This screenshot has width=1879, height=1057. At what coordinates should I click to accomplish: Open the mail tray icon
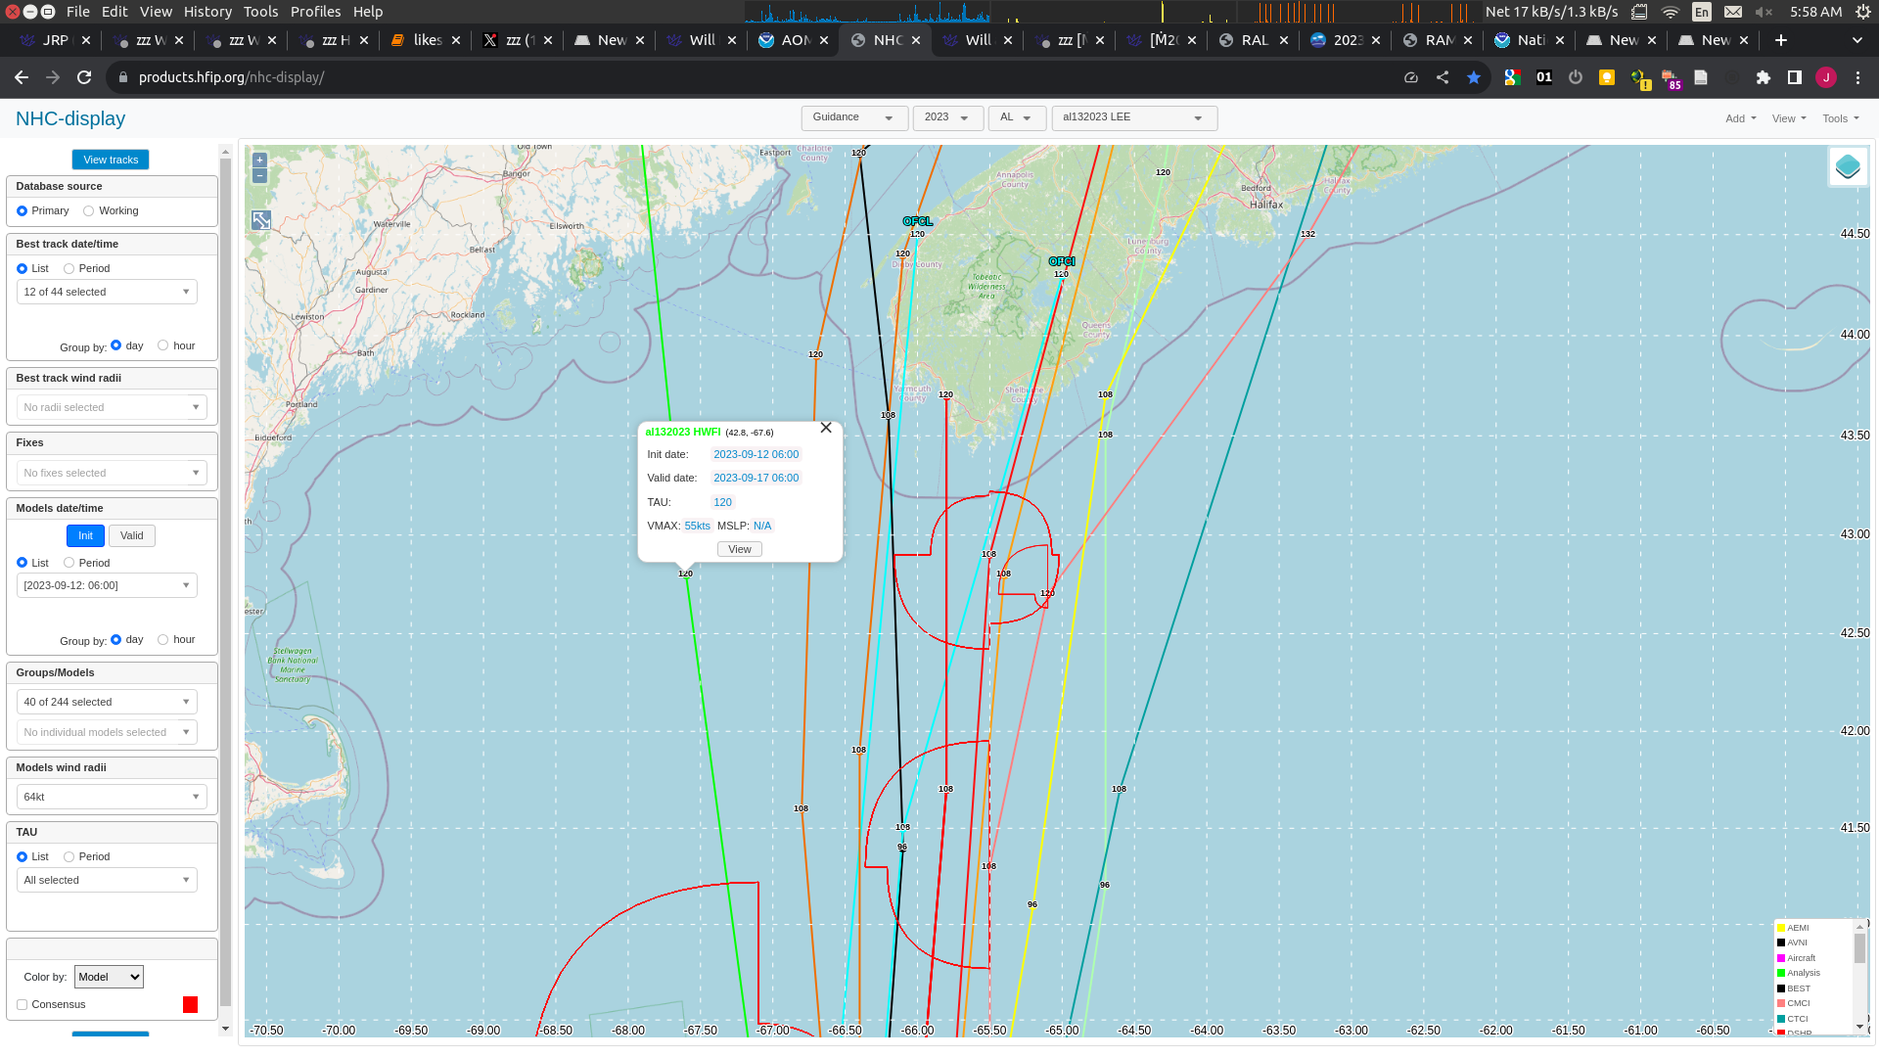1733,12
